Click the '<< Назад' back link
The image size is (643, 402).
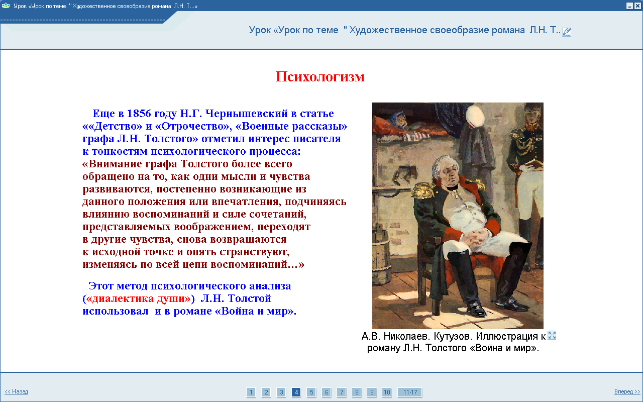point(17,391)
